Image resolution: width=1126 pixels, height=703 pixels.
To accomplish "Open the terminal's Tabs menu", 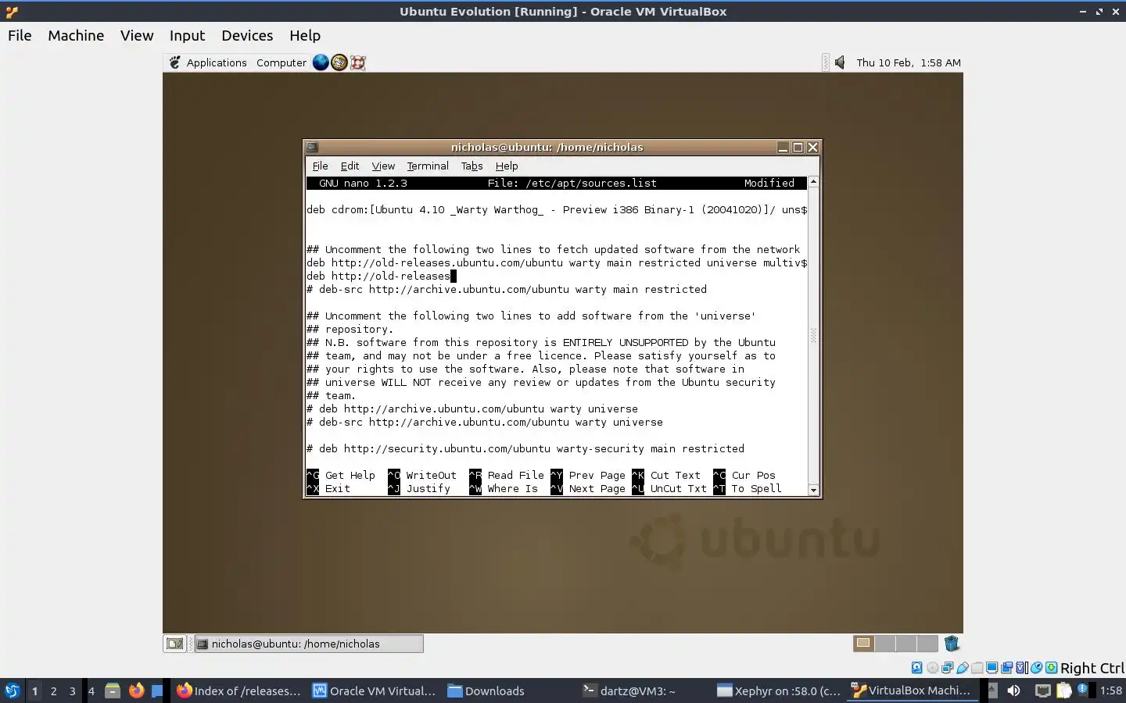I will 472,166.
